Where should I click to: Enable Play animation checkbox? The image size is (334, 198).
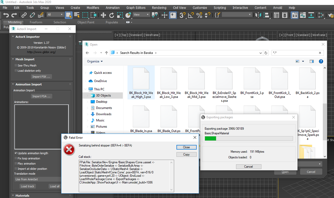click(x=16, y=164)
